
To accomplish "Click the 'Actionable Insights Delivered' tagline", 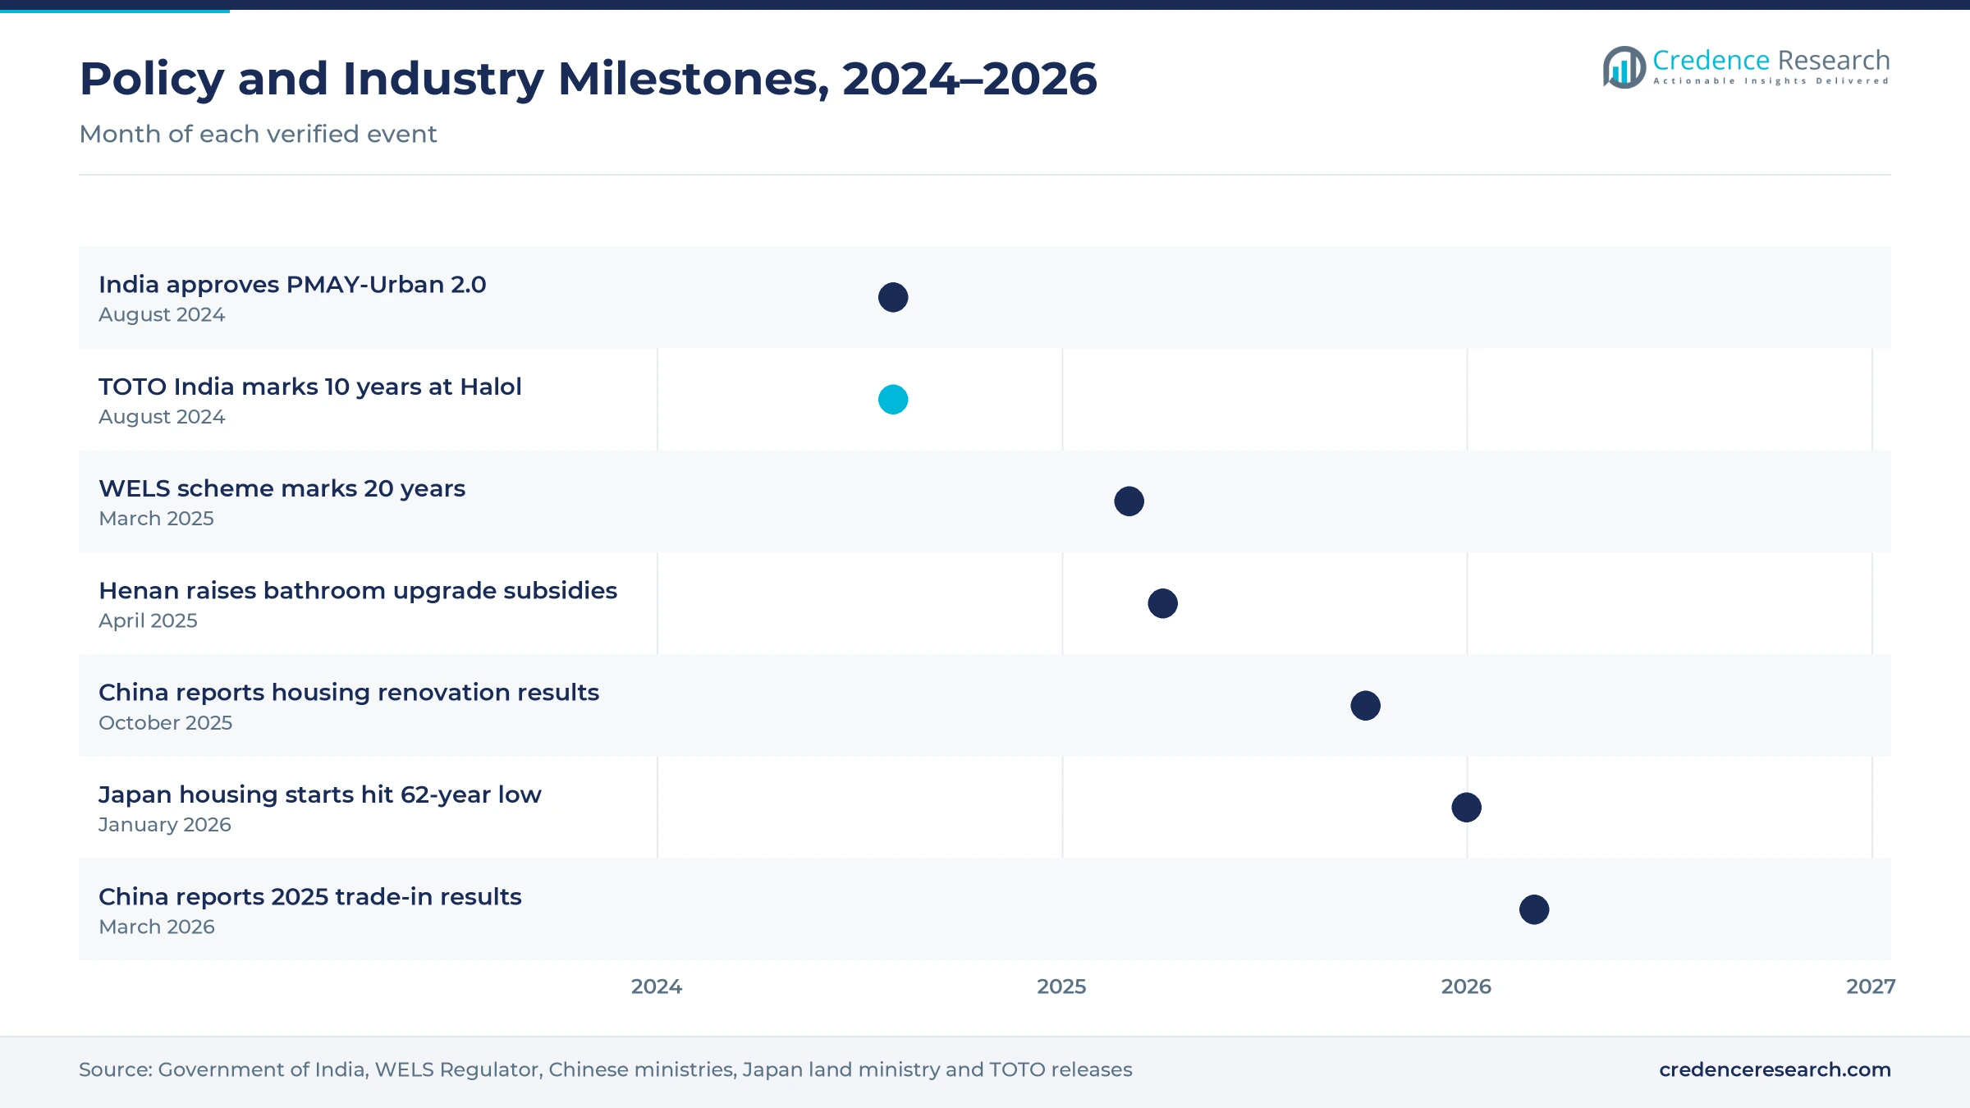I will [1771, 81].
